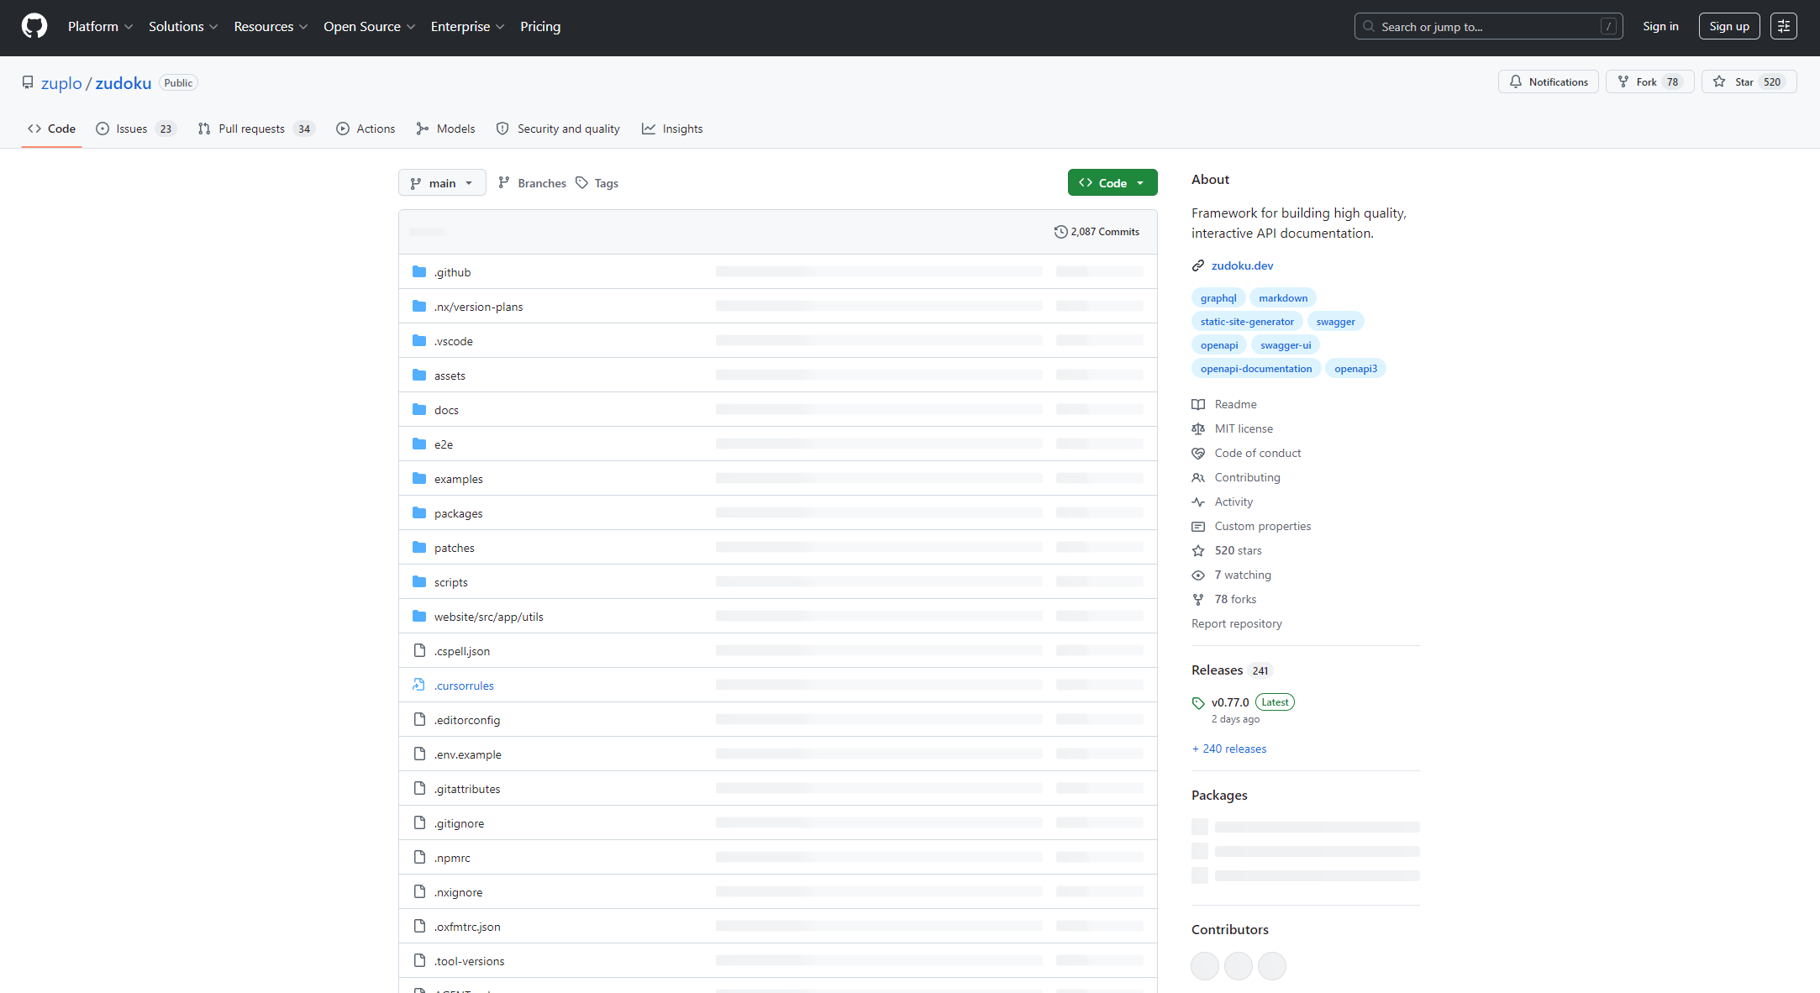The height and width of the screenshot is (993, 1820).
Task: Open the assets folder icon
Action: point(419,375)
